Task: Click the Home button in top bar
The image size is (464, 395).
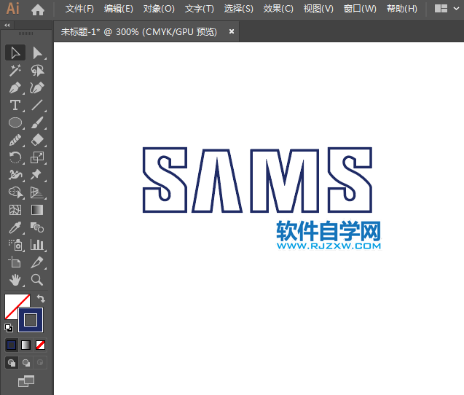Action: tap(38, 9)
